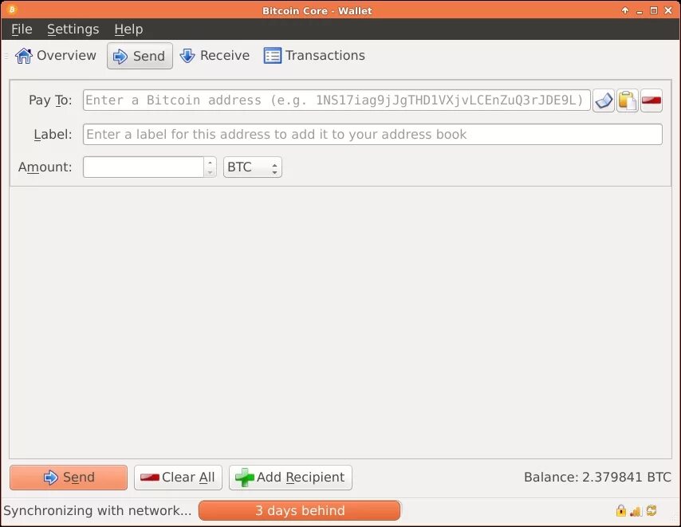Decrease amount with the down stepper arrow
681x527 pixels.
click(210, 172)
